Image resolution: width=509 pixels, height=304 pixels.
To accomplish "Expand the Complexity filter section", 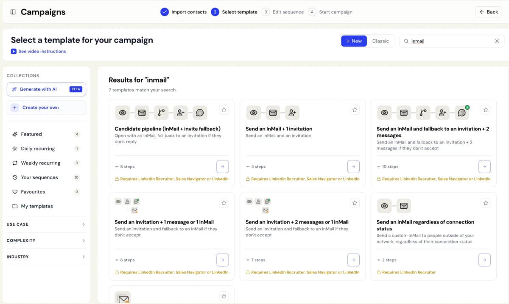I will [x=46, y=240].
